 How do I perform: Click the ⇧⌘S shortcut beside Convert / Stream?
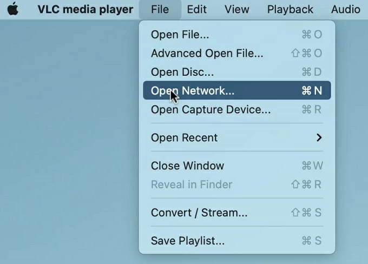tap(306, 213)
